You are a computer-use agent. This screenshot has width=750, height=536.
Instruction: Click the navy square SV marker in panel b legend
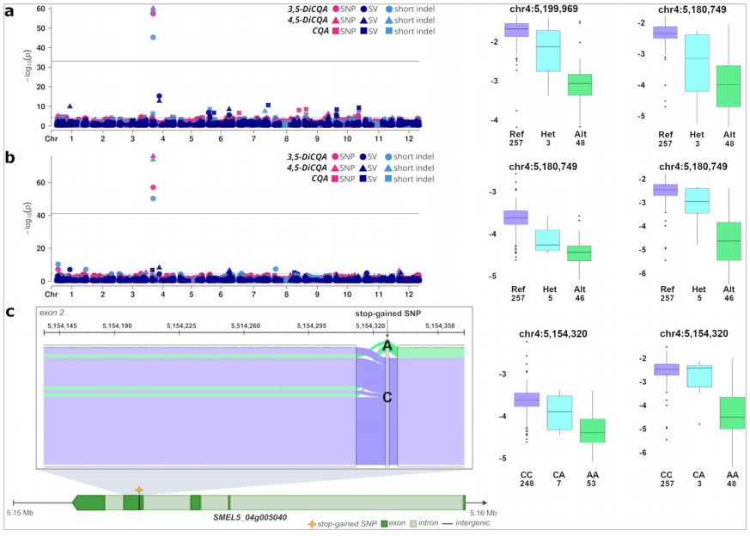click(364, 178)
